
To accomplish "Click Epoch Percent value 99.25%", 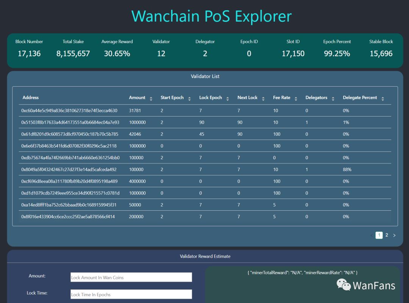I will (x=337, y=54).
